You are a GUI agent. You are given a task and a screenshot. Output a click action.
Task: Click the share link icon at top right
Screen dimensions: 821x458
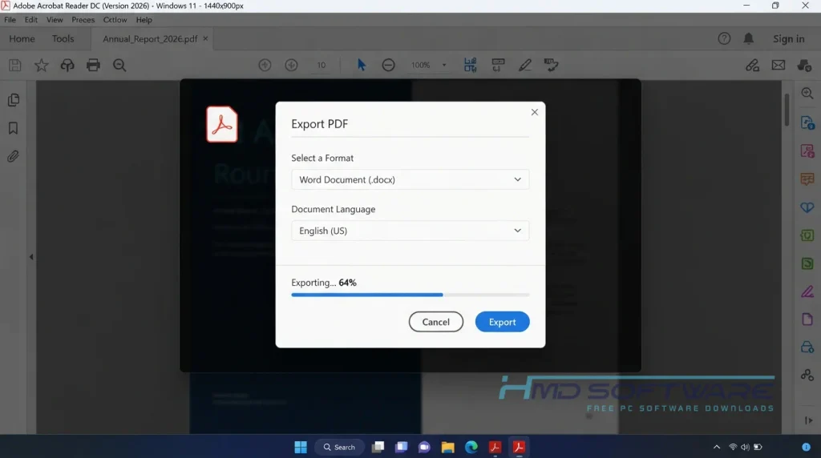[x=752, y=65]
